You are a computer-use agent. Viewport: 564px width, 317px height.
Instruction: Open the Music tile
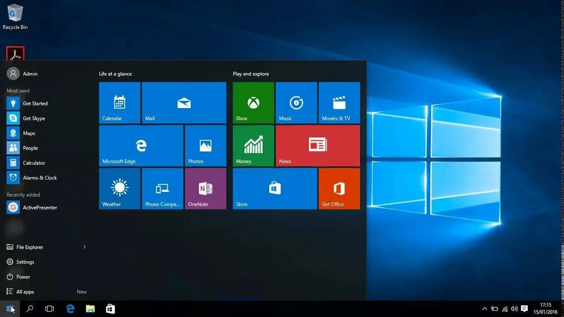click(x=296, y=103)
